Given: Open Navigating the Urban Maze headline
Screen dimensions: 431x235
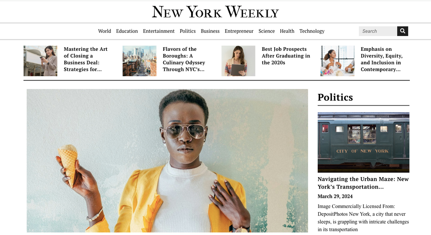Looking at the screenshot, I should tap(363, 183).
